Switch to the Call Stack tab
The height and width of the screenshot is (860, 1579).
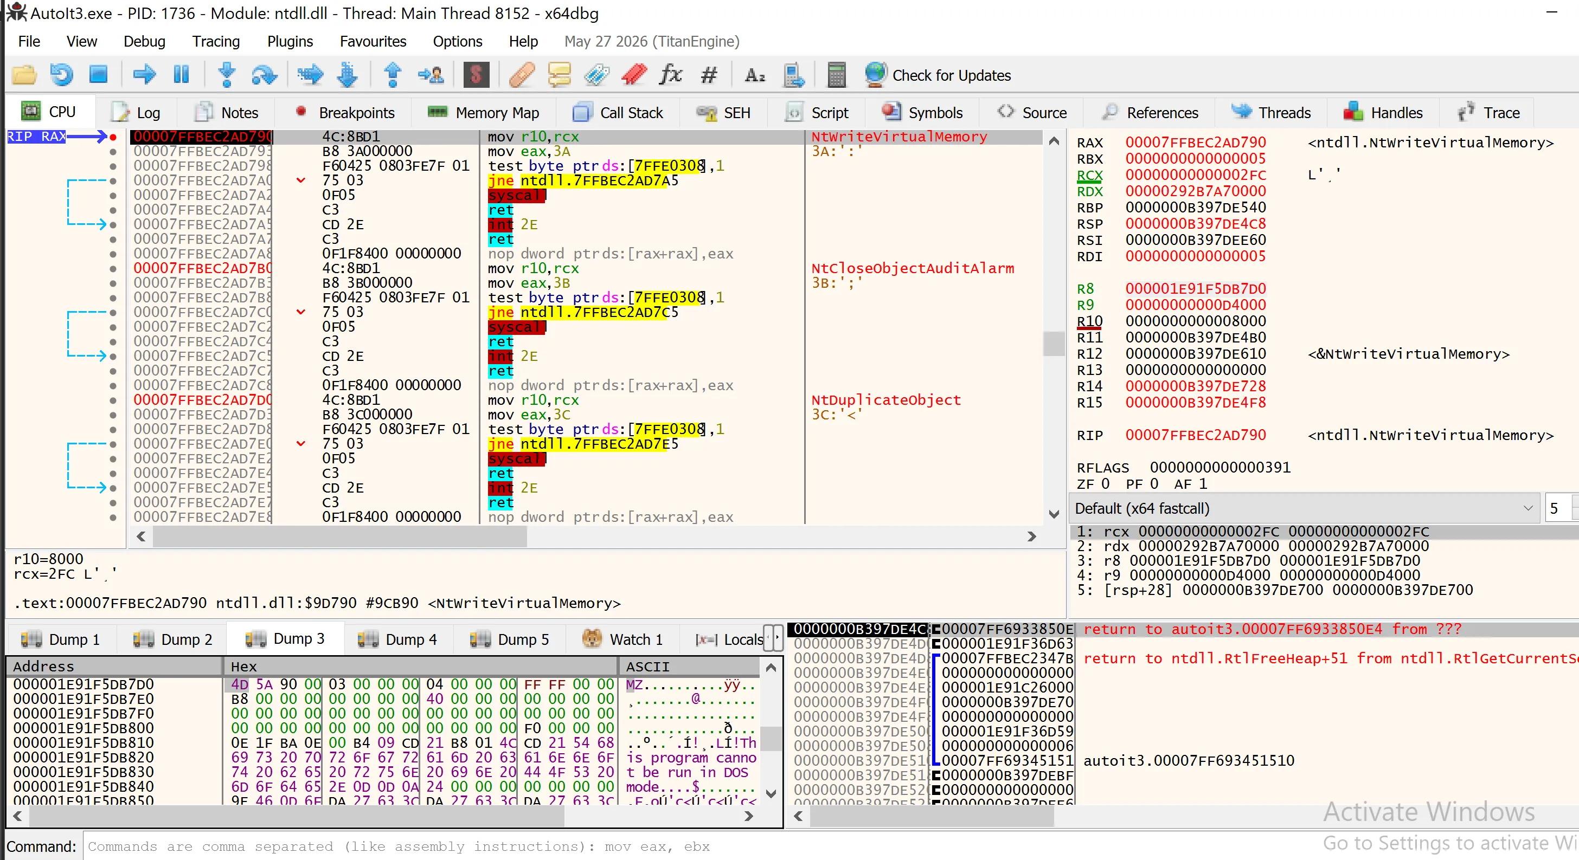click(x=618, y=113)
